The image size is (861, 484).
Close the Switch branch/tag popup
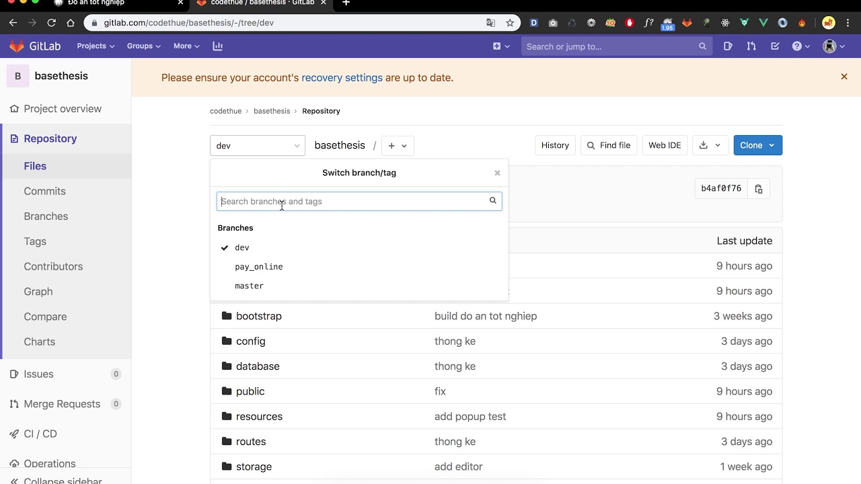click(x=497, y=173)
